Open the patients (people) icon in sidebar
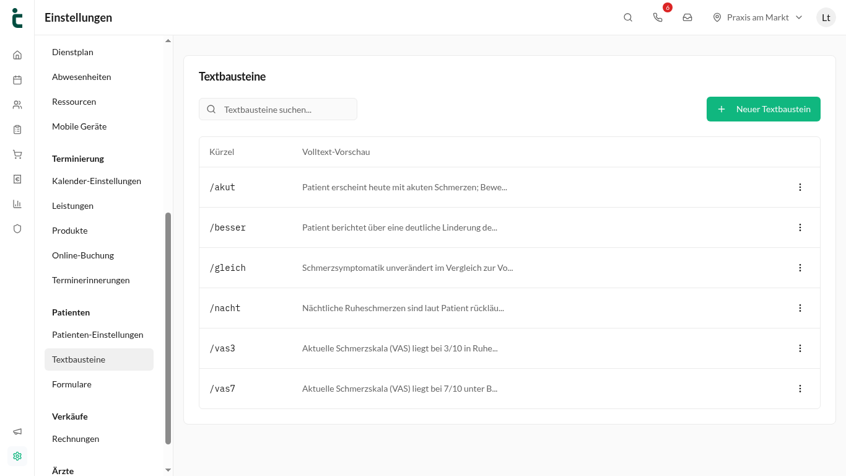The image size is (846, 476). [17, 105]
